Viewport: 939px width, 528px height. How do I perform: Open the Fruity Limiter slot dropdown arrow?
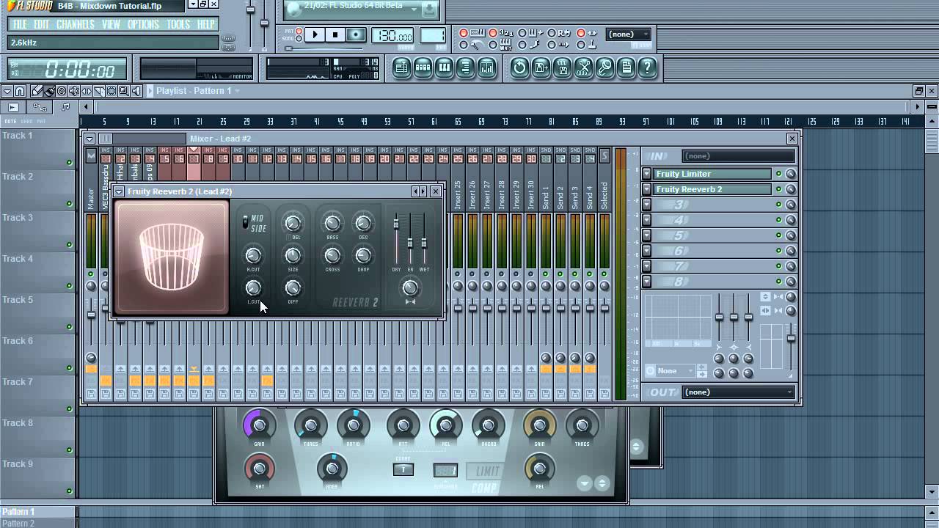click(646, 174)
